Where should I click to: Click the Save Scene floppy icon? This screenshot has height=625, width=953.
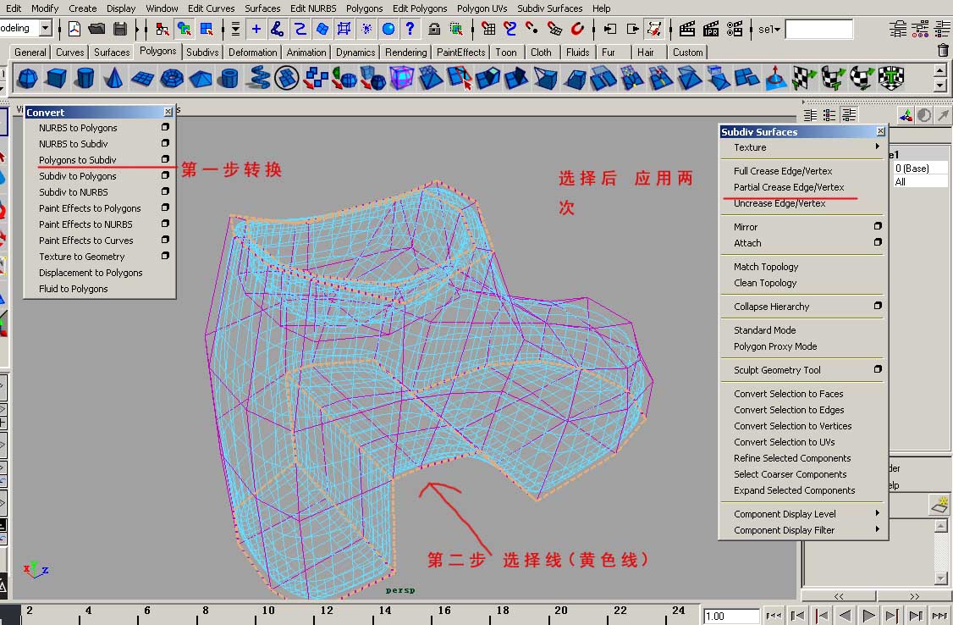pos(119,29)
